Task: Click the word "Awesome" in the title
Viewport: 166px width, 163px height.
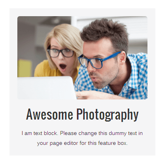Action: (49, 114)
